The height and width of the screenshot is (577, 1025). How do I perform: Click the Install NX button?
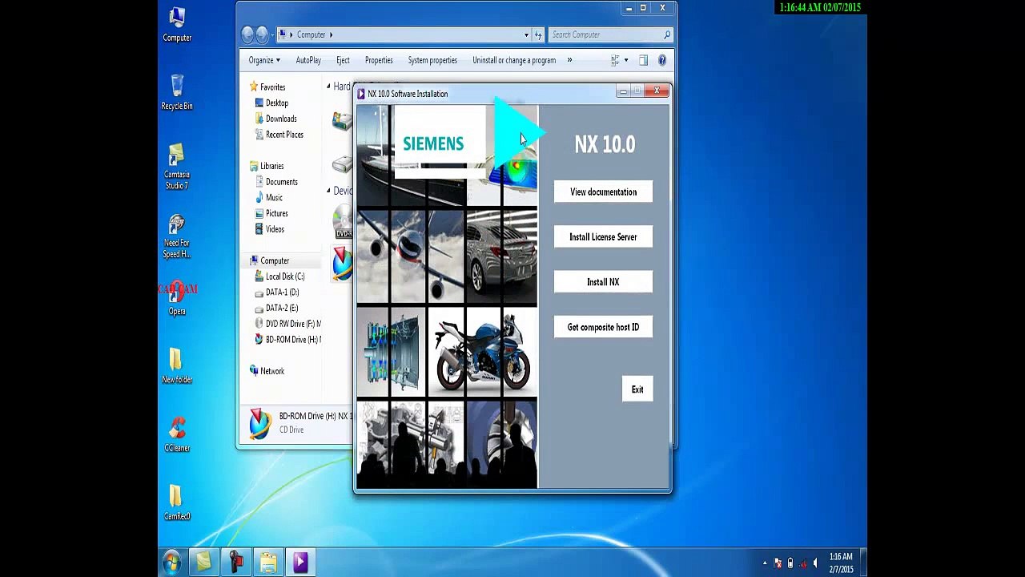click(603, 282)
